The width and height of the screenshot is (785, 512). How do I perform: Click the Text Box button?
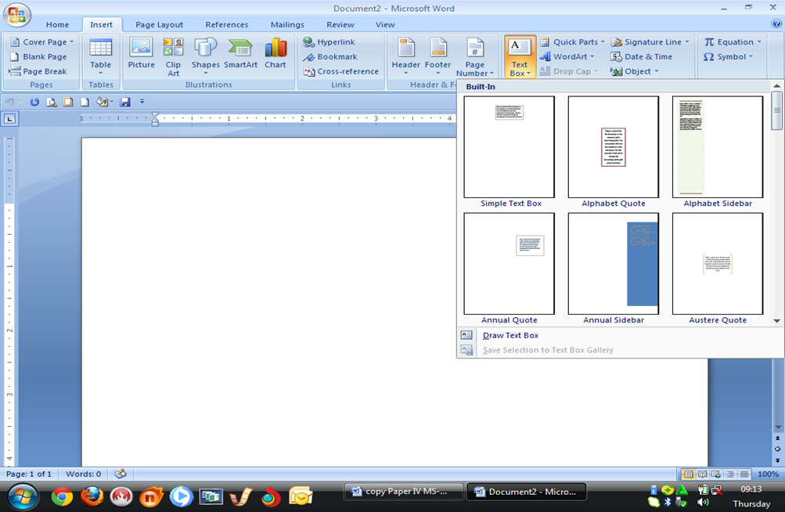520,57
